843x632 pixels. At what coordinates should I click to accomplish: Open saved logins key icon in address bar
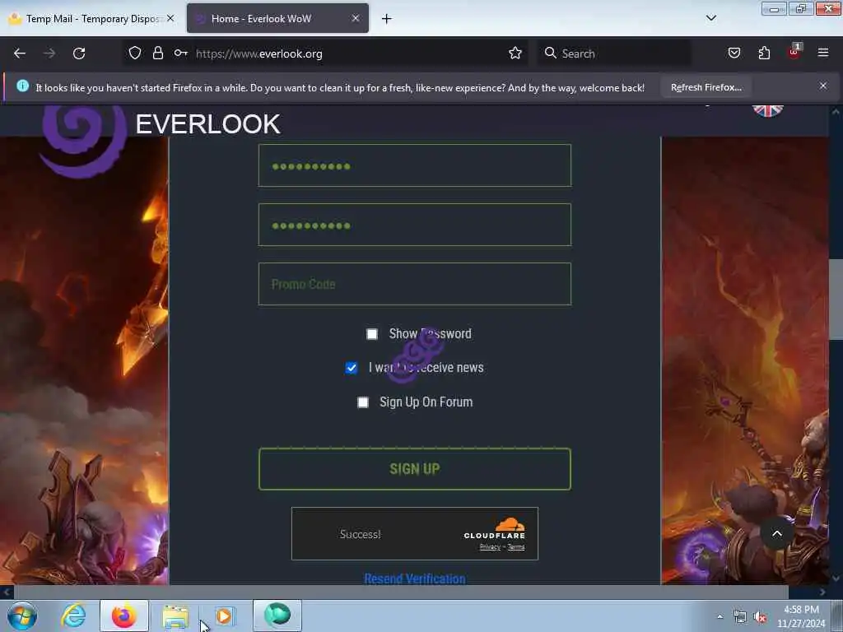click(180, 53)
